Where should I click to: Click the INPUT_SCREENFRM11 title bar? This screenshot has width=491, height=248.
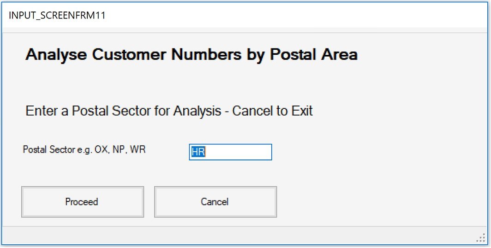coord(57,15)
